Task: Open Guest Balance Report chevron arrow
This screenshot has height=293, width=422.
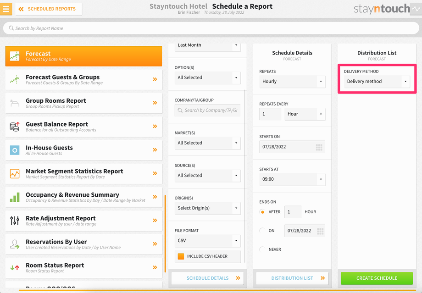Action: click(155, 126)
